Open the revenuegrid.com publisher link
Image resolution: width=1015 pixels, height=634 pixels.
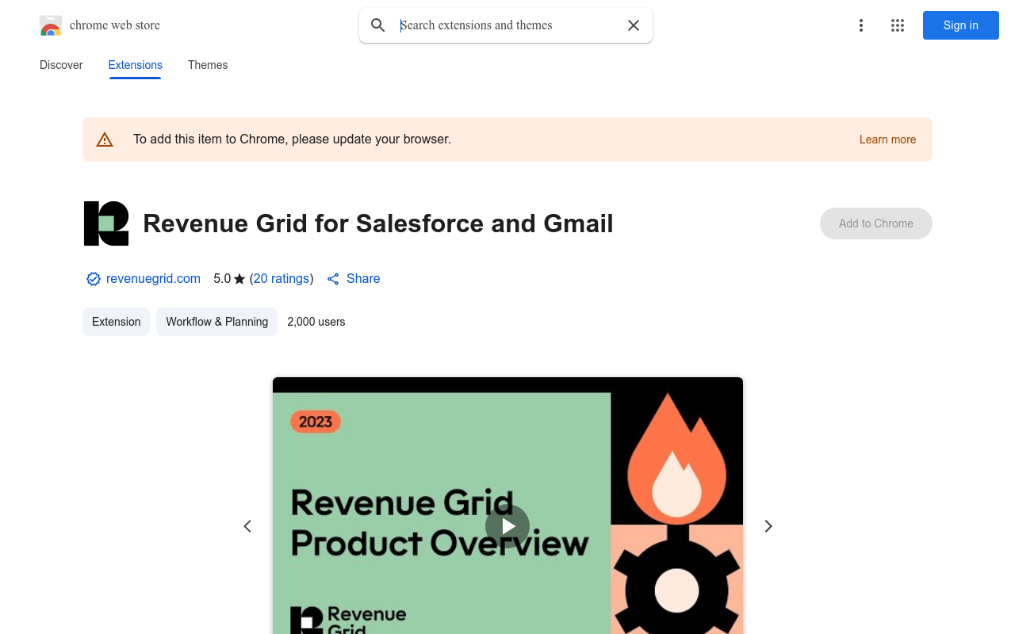pyautogui.click(x=153, y=279)
